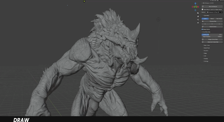This screenshot has height=122, width=224.
Task: Click the mesh icon in Source field
Action: pos(208,12)
